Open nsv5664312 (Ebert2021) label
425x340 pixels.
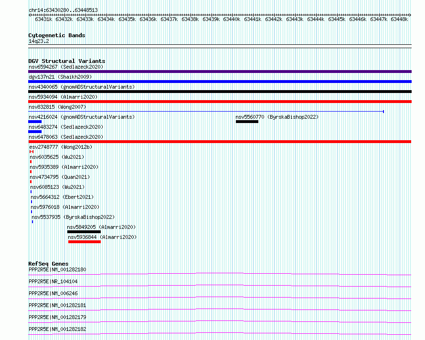(x=62, y=197)
